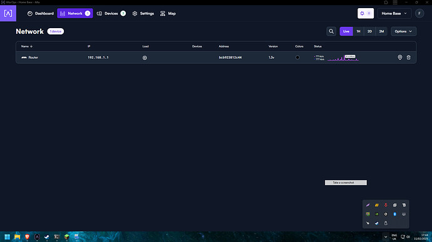Click the Alta logo icon
This screenshot has width=432, height=242.
pyautogui.click(x=8, y=13)
